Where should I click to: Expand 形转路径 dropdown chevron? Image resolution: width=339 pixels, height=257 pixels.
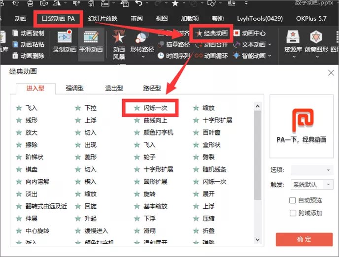(143, 57)
